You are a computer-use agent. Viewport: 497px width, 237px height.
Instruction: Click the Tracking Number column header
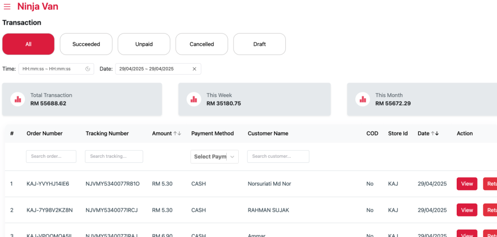click(x=107, y=134)
